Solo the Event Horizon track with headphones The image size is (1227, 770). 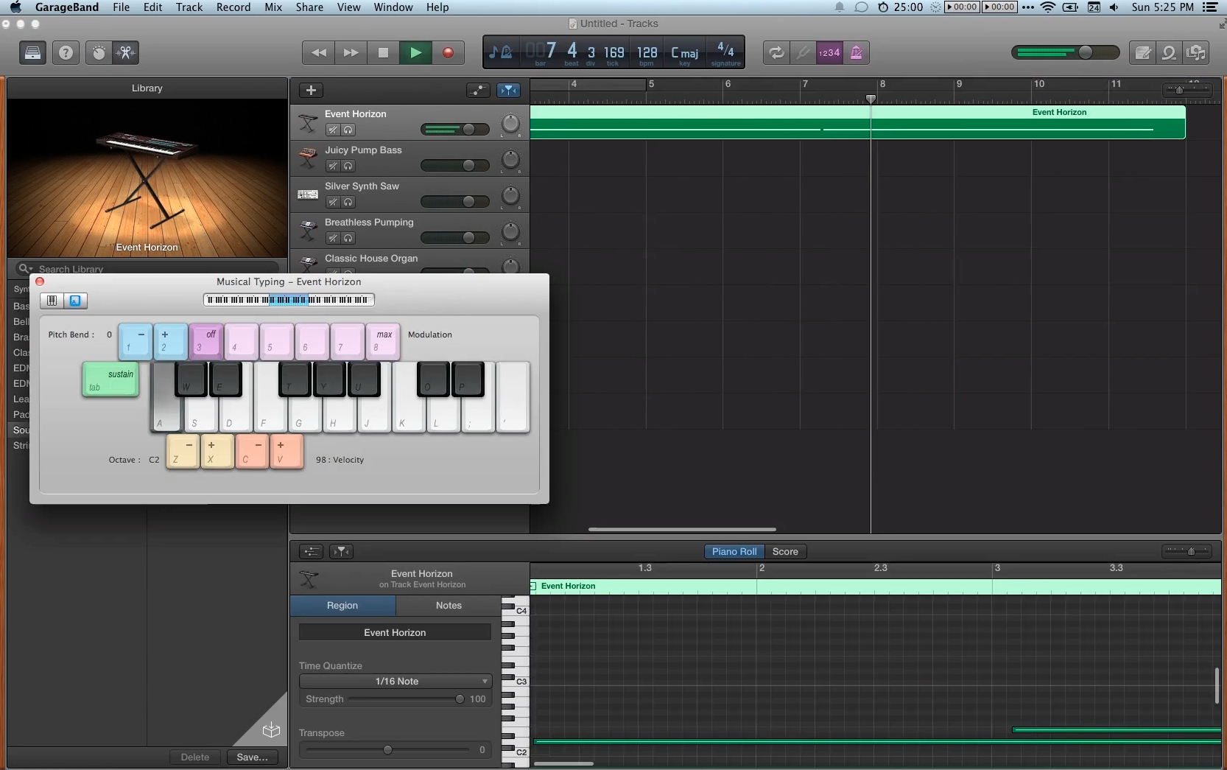coord(348,130)
